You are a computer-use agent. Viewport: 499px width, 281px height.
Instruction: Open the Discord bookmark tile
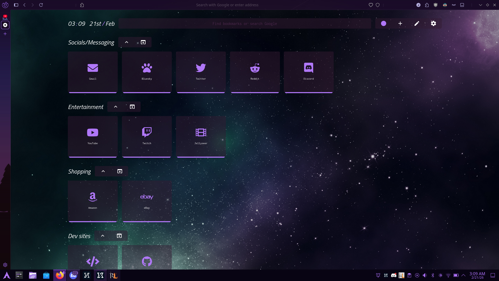308,72
